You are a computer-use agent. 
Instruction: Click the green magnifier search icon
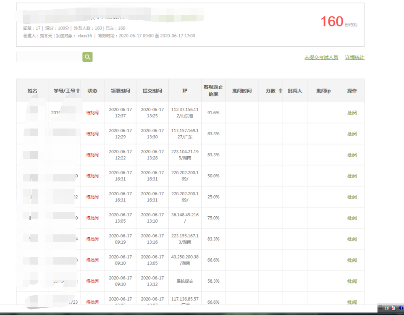click(x=87, y=57)
